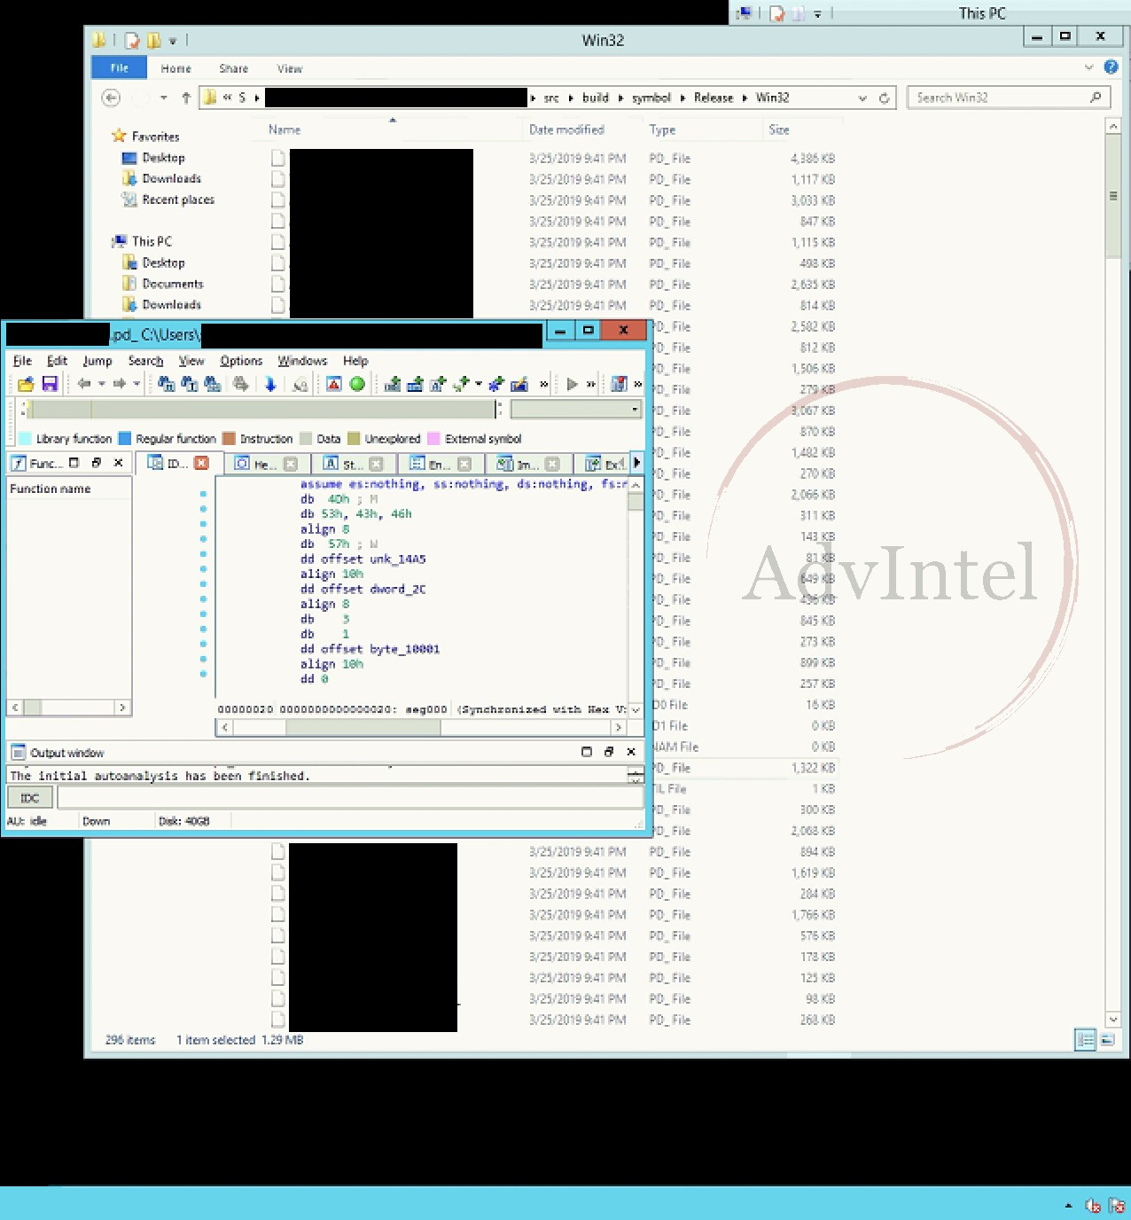Click the blue down arrow toolbar icon
Viewport: 1131px width, 1220px height.
pos(270,384)
